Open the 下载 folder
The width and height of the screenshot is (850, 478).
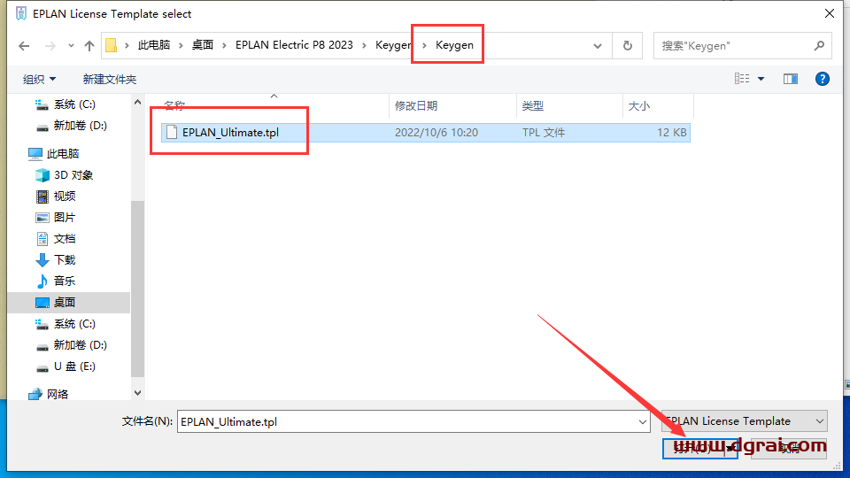pyautogui.click(x=56, y=260)
